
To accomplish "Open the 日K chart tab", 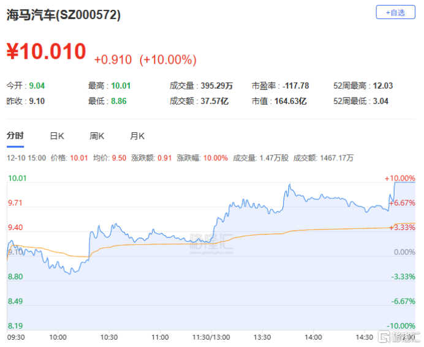I will 57,135.
